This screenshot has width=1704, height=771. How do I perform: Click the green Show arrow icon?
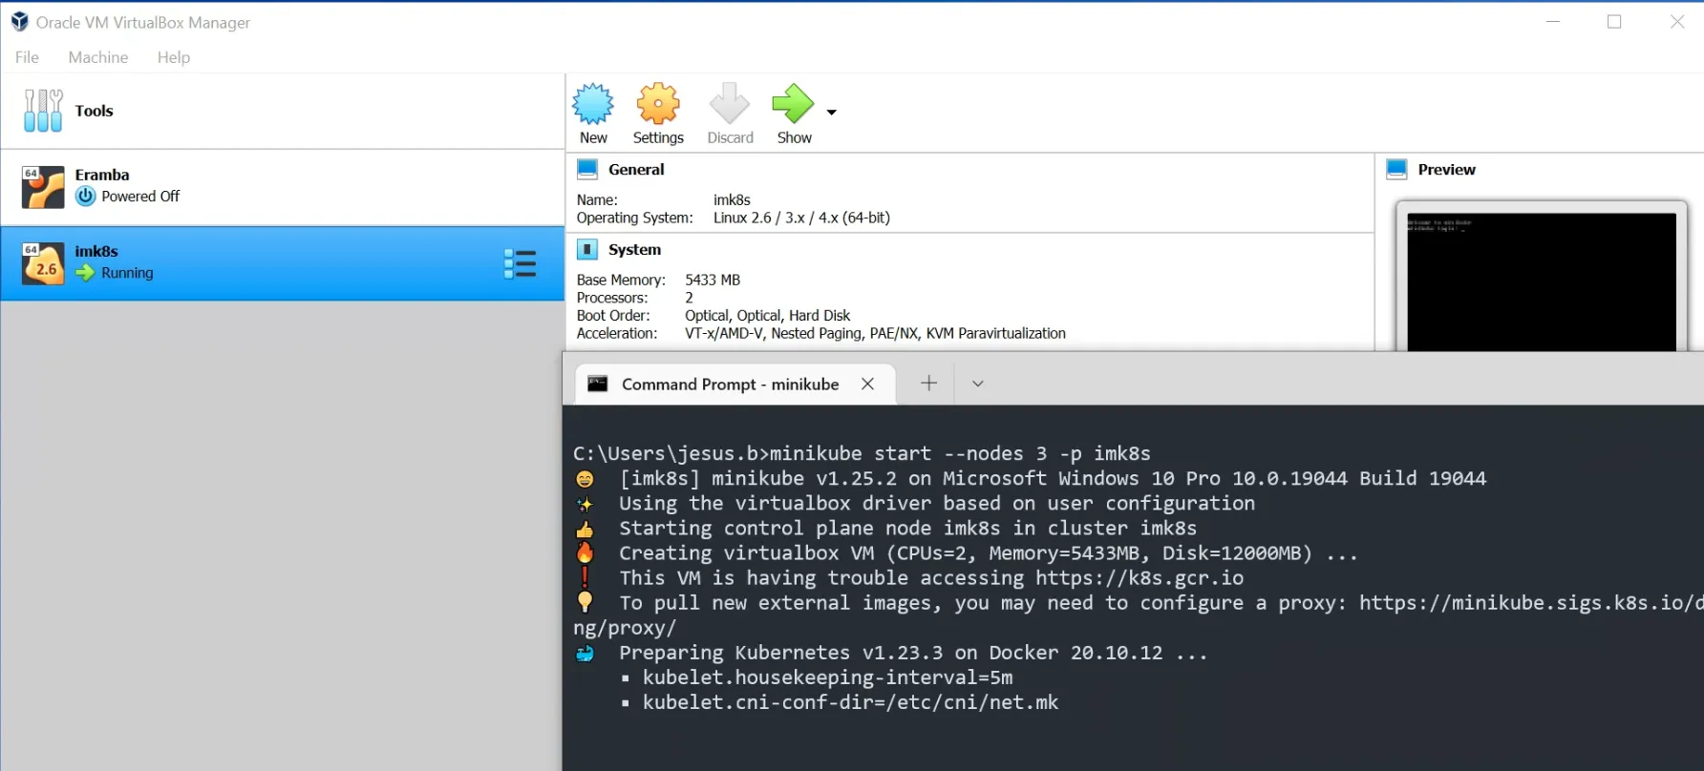click(x=793, y=104)
